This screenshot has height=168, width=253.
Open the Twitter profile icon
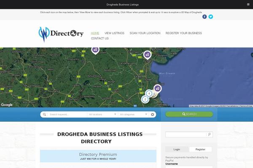(210, 16)
